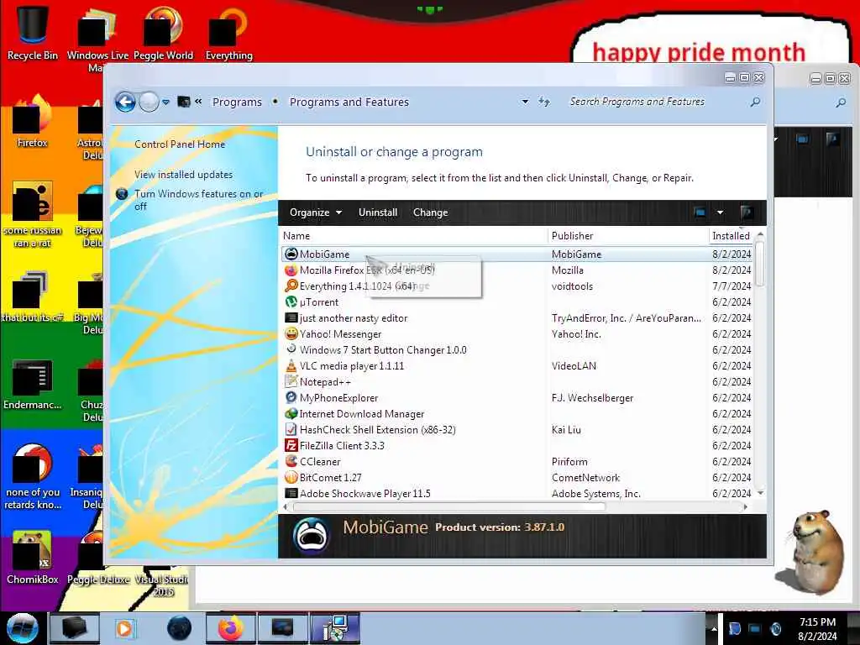Click the µTorrent icon in program list

pyautogui.click(x=291, y=302)
